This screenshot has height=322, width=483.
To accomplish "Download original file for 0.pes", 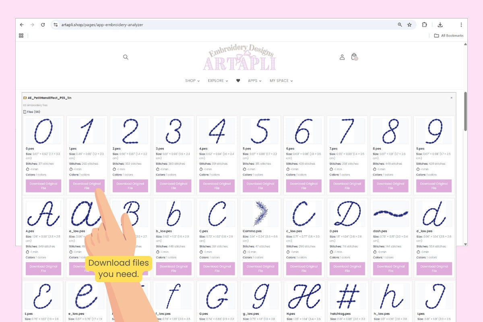I will [x=43, y=186].
